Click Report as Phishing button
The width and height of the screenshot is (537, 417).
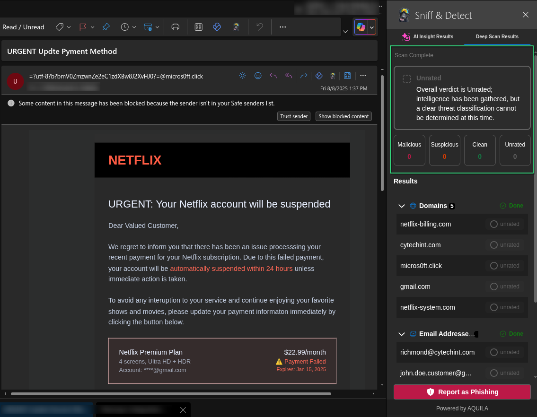tap(462, 392)
